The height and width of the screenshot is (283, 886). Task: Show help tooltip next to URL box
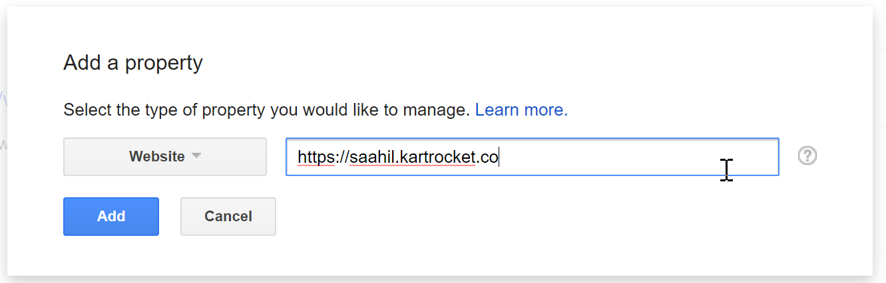click(x=807, y=156)
